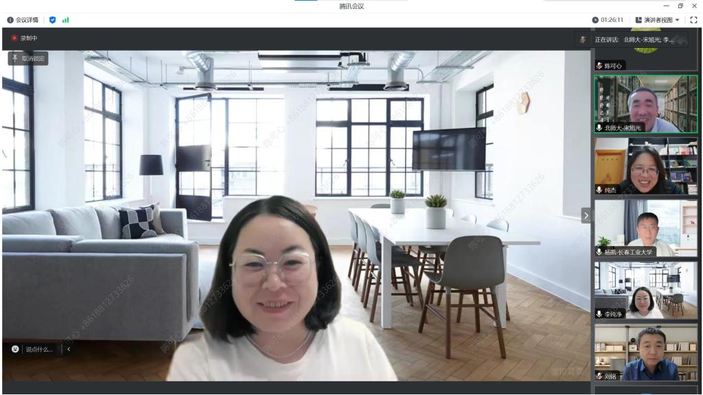The width and height of the screenshot is (703, 395).
Task: Click the meeting duration timer 01:26:11
Action: pyautogui.click(x=608, y=20)
